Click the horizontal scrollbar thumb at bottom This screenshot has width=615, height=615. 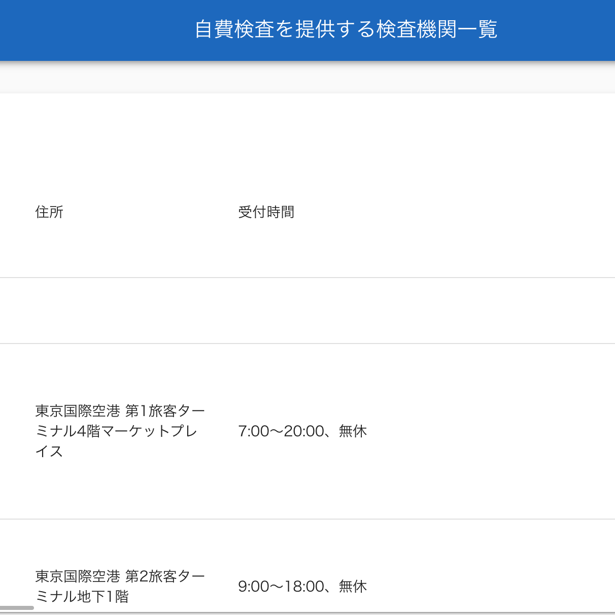(17, 607)
